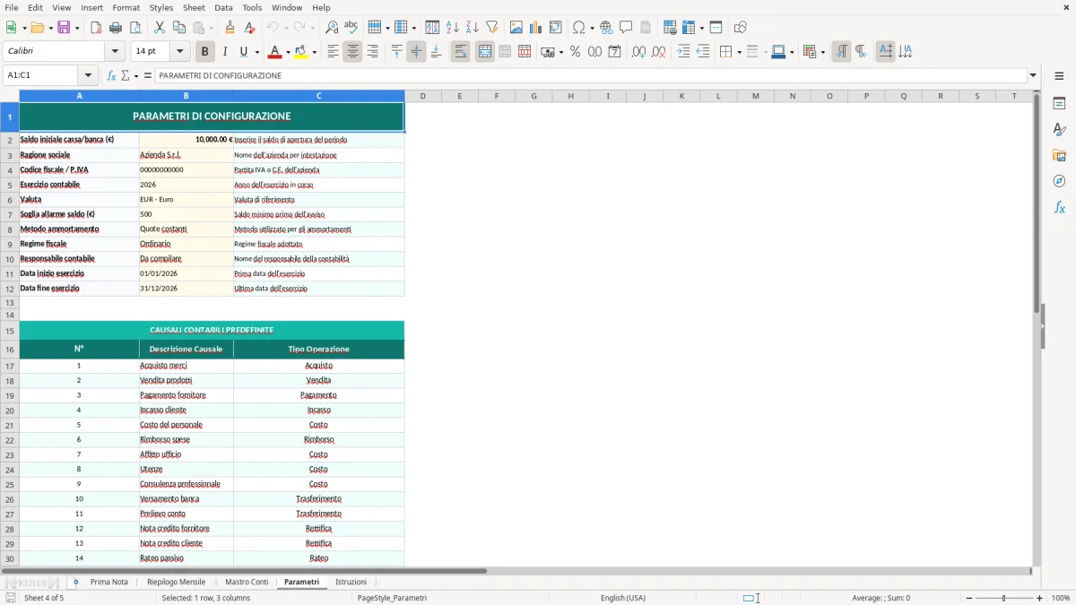The height and width of the screenshot is (605, 1076).
Task: Toggle Underline formatting
Action: coord(245,52)
